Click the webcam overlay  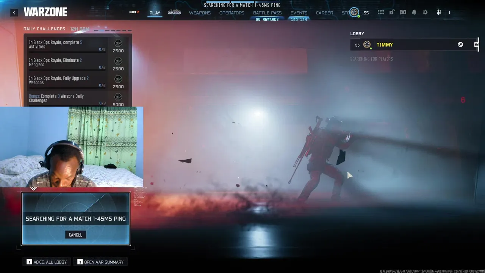72,147
